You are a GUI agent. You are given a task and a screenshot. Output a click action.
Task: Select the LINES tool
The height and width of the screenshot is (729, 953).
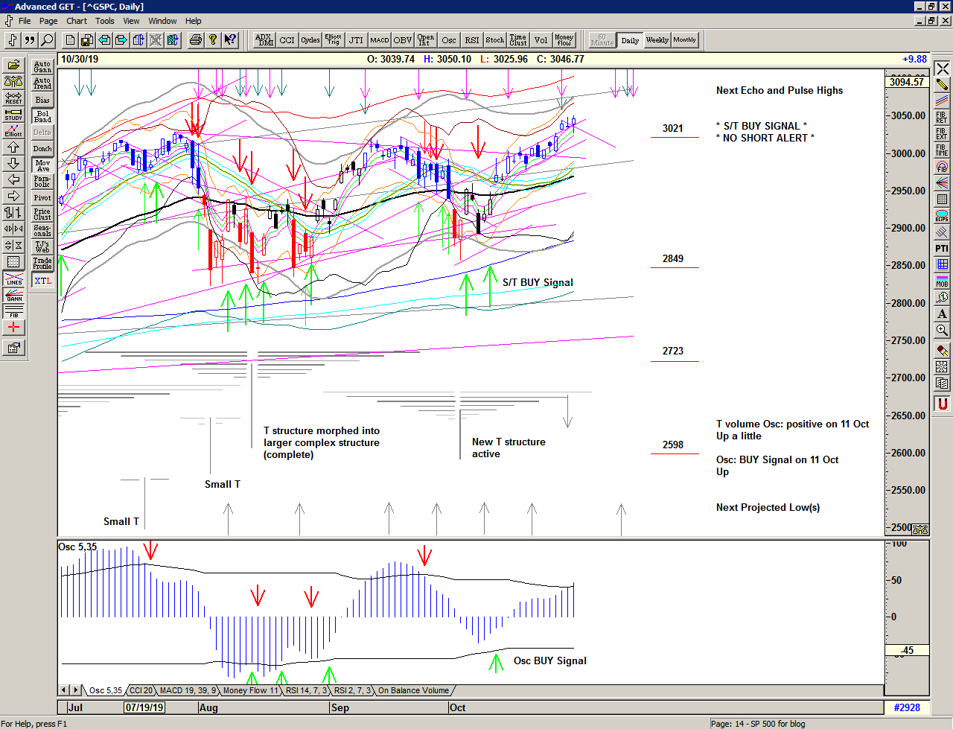click(13, 279)
